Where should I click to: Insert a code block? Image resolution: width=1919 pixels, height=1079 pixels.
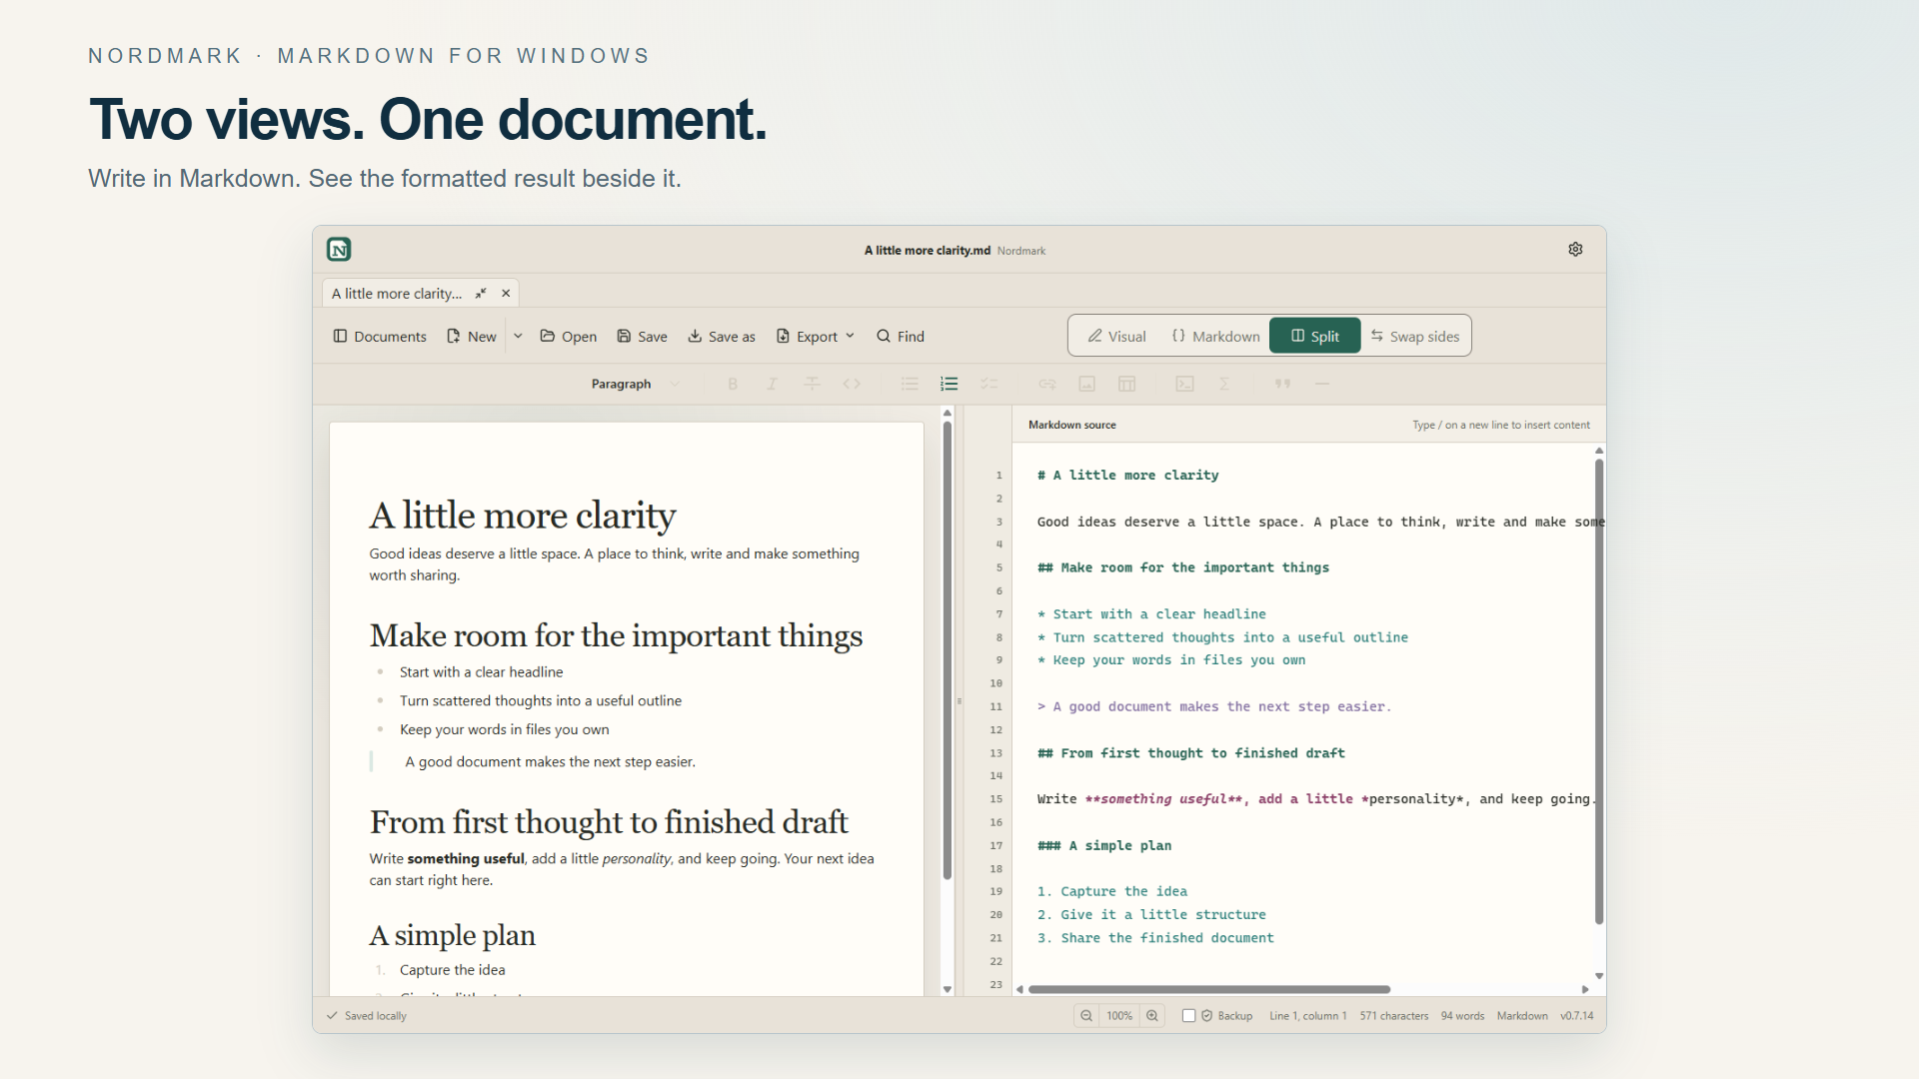click(x=1184, y=385)
